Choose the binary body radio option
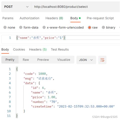The height and width of the screenshot is (120, 120). [103, 27]
